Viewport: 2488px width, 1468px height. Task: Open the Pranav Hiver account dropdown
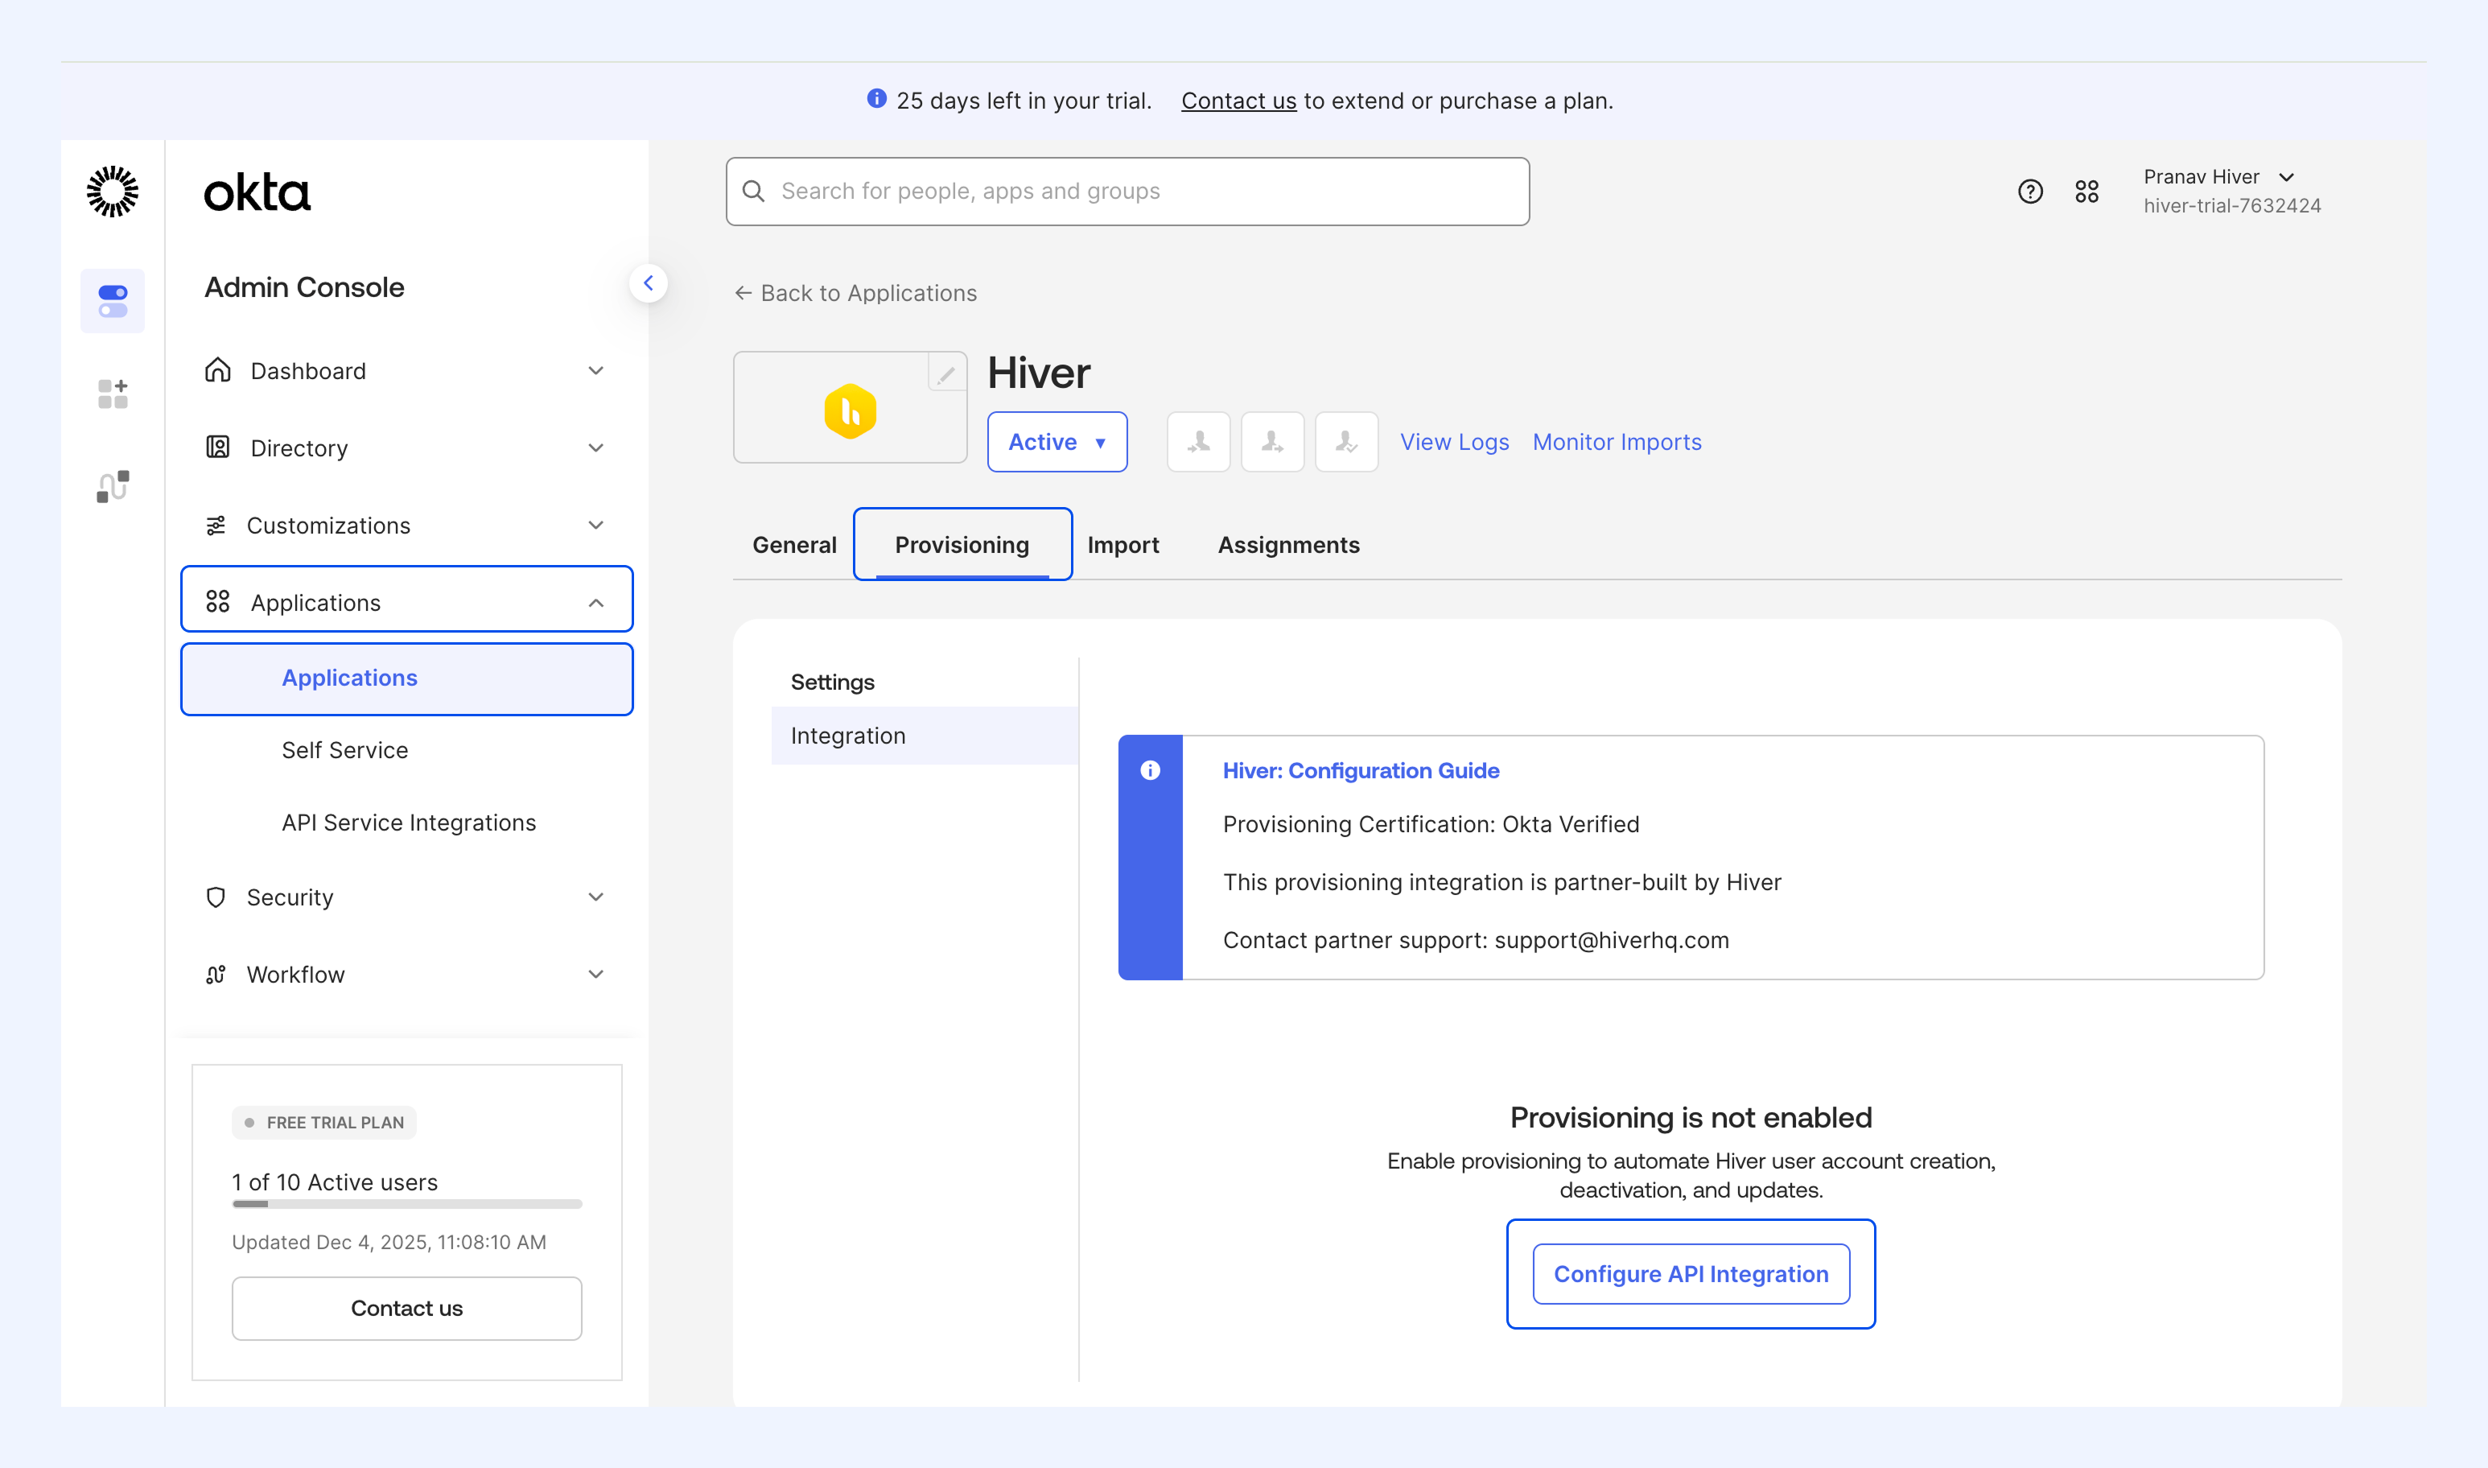pos(2220,177)
